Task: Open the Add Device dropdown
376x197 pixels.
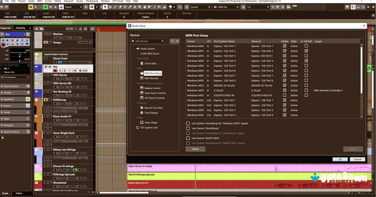Action: (147, 41)
